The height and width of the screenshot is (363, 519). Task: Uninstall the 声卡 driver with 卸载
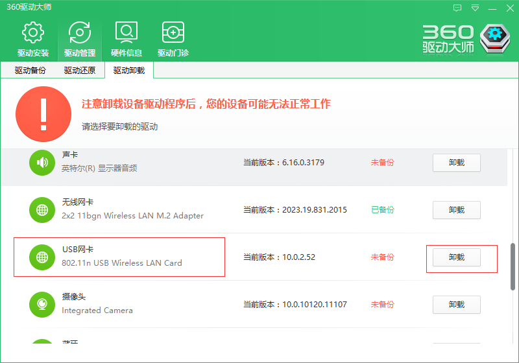pos(457,163)
